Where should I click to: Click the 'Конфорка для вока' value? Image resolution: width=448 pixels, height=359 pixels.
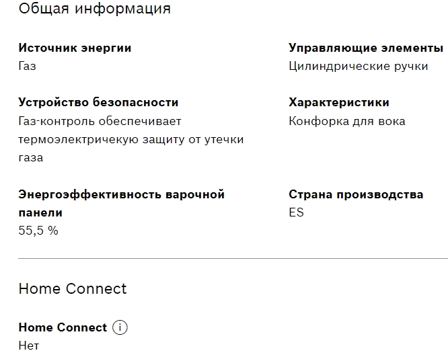coord(346,121)
